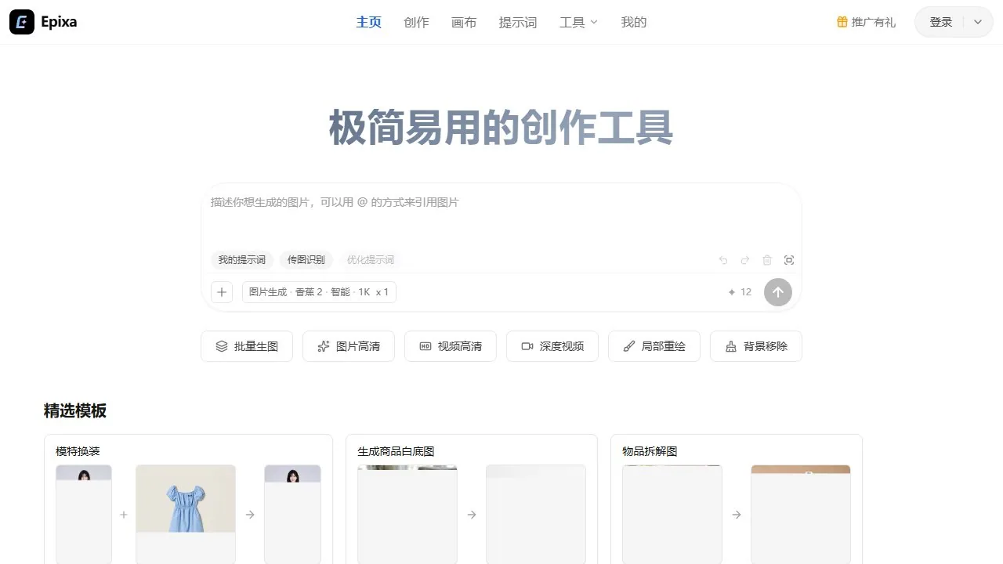Open the 深度视频 tool
Viewport: 1003px width, 564px height.
click(552, 346)
